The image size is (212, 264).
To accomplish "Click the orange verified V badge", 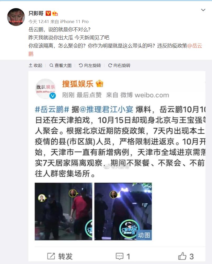I will coord(48,13).
